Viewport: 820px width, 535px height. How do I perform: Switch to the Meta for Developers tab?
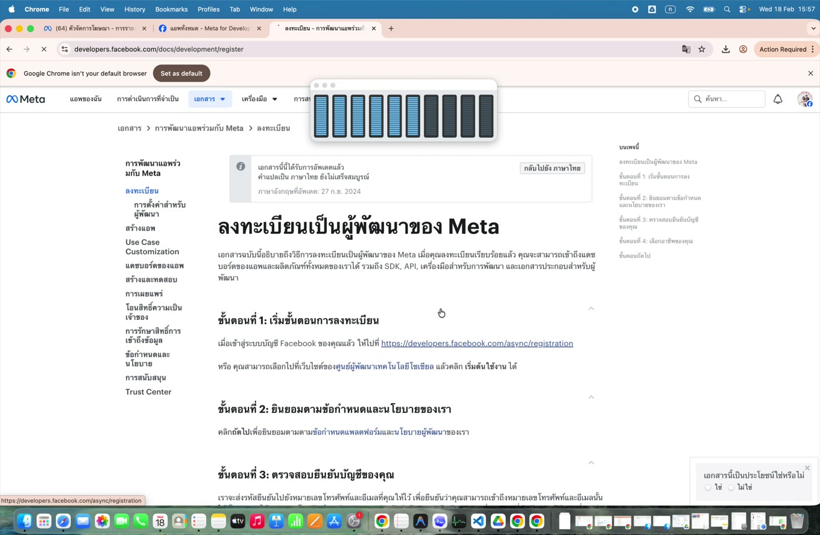(209, 28)
